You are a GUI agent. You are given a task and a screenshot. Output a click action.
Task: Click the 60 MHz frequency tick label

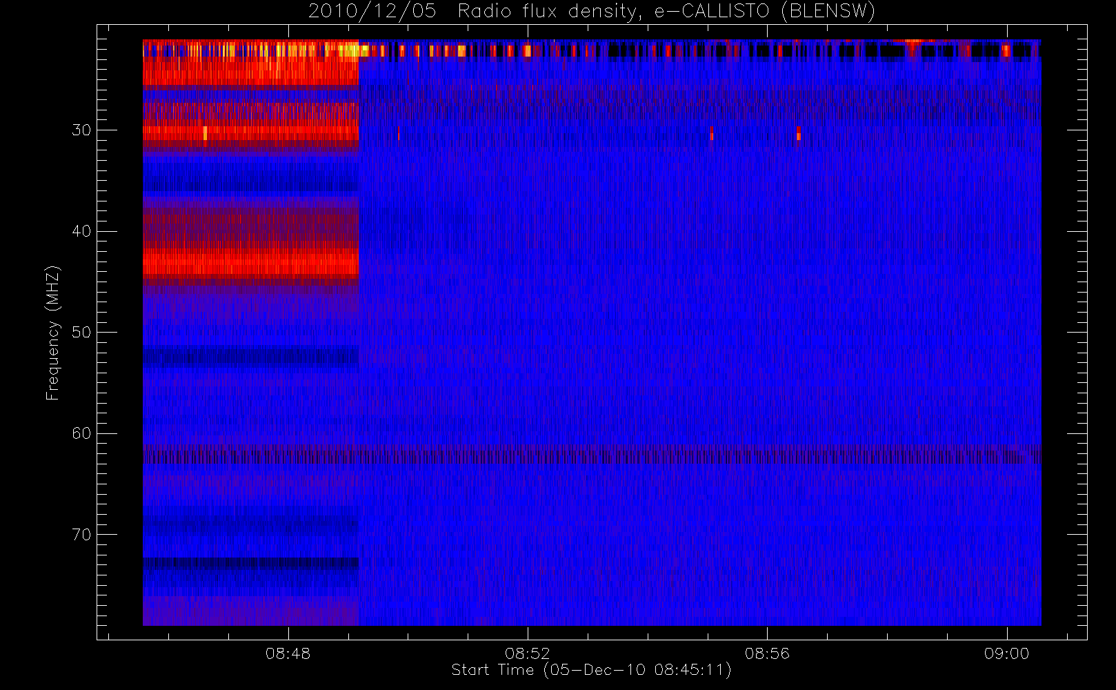pyautogui.click(x=81, y=433)
